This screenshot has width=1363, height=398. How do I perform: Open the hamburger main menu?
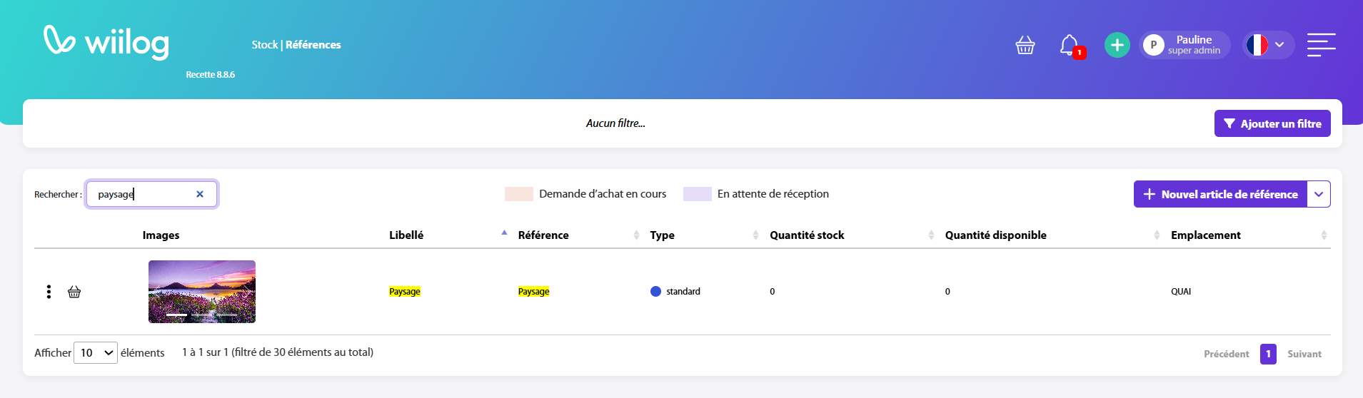click(x=1321, y=45)
